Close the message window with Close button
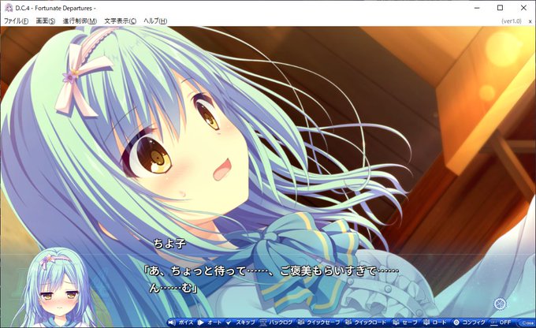536x328 pixels. pos(527,322)
